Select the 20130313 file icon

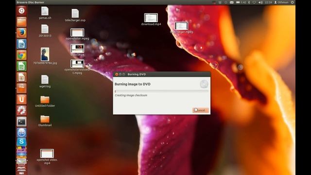click(45, 31)
